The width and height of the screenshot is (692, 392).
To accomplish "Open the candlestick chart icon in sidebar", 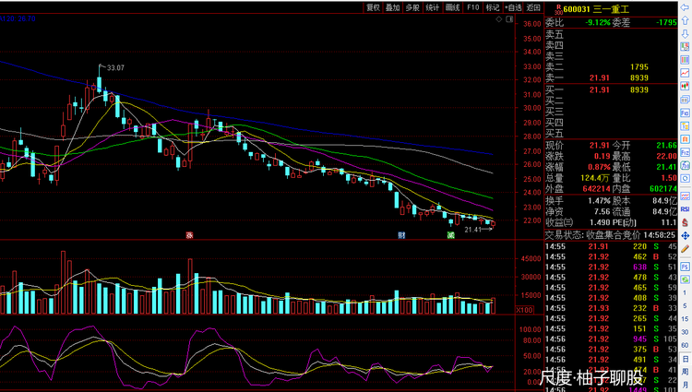I will (x=685, y=86).
